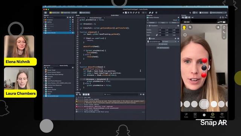Viewport: 241px width, 136px height.
Task: Click the Resources panel filter funnel
Action: 73,68
